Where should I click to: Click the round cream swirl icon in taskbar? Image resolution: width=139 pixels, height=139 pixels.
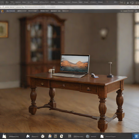[43, 136]
